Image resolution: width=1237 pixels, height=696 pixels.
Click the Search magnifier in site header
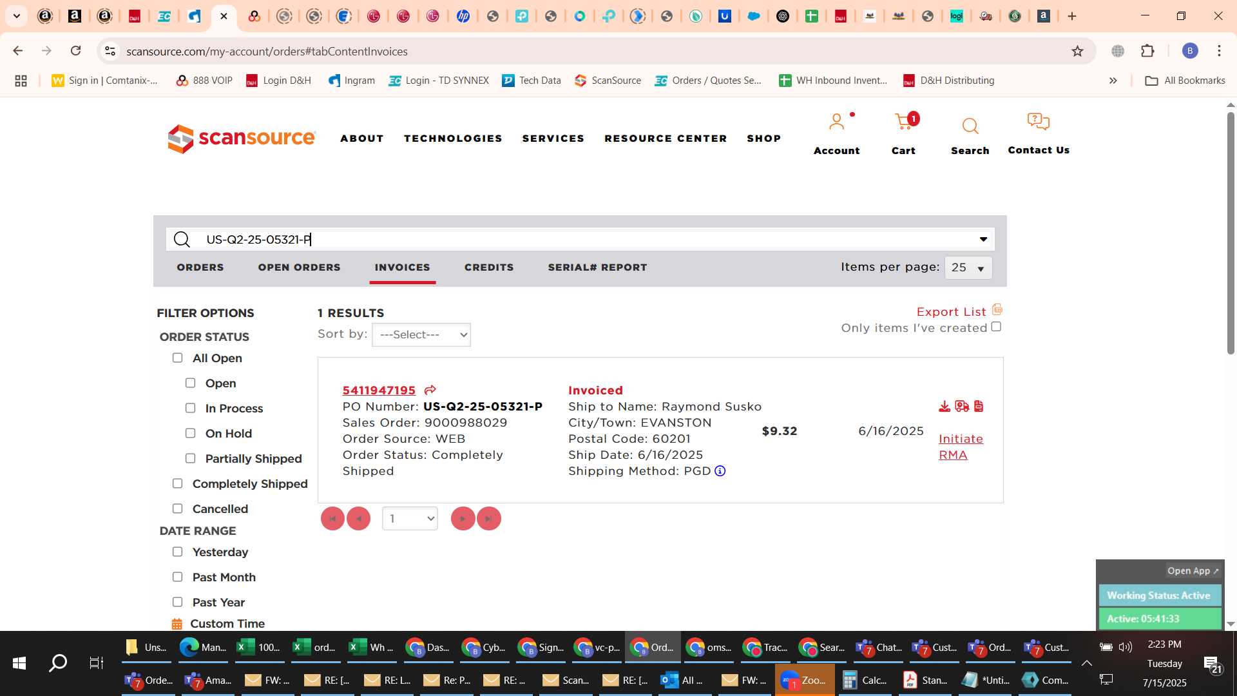point(970,126)
